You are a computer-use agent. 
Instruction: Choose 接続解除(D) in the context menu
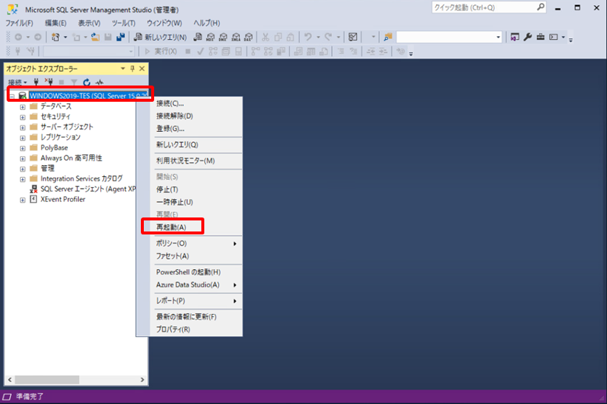[196, 116]
